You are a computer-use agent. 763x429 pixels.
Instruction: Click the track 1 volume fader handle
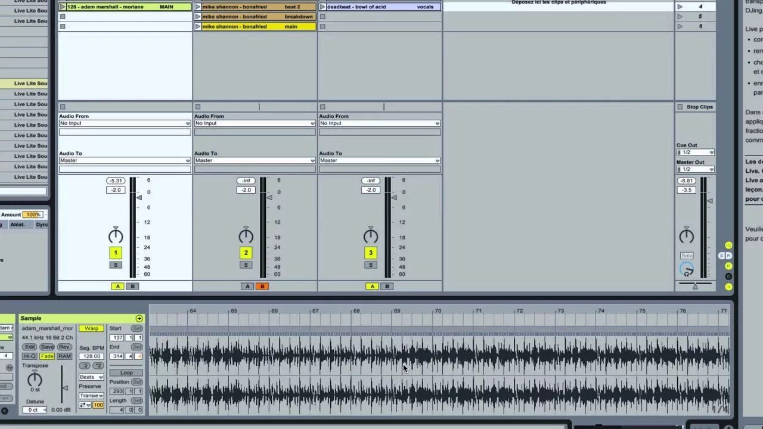click(139, 197)
